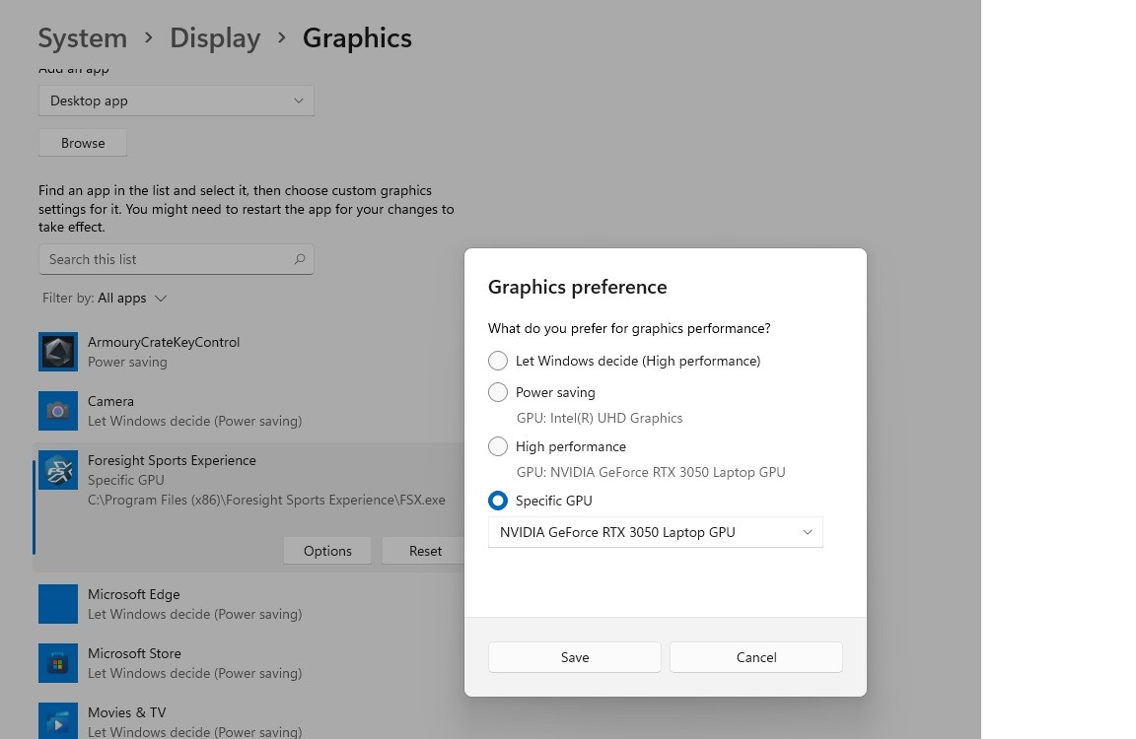
Task: Expand the Filter by All apps dropdown
Action: 106,299
